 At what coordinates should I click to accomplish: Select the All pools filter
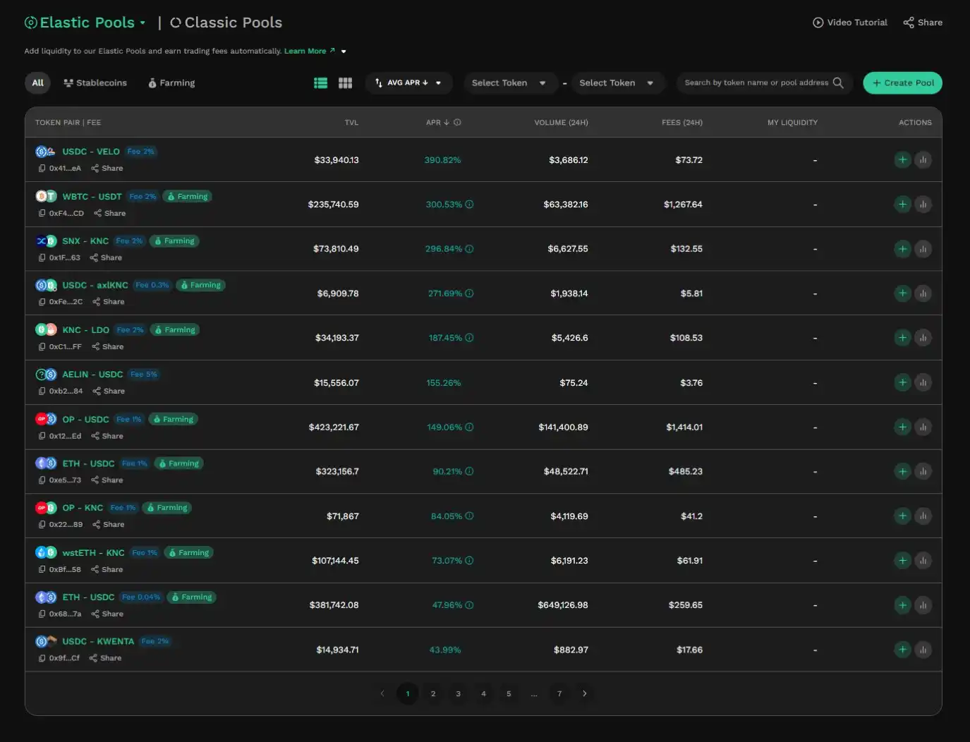[x=38, y=83]
